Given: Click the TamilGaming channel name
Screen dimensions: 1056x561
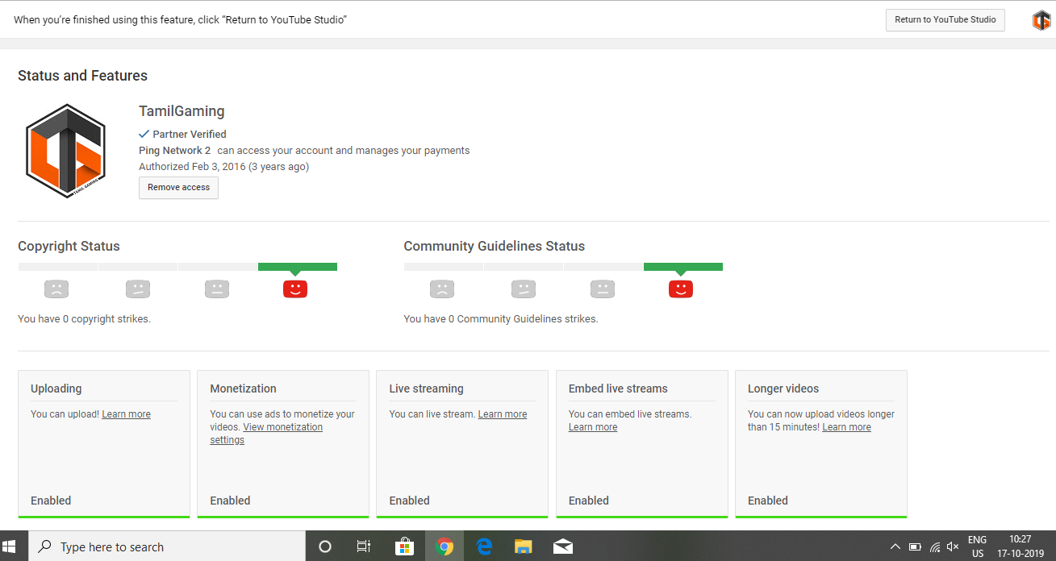Looking at the screenshot, I should [x=182, y=111].
